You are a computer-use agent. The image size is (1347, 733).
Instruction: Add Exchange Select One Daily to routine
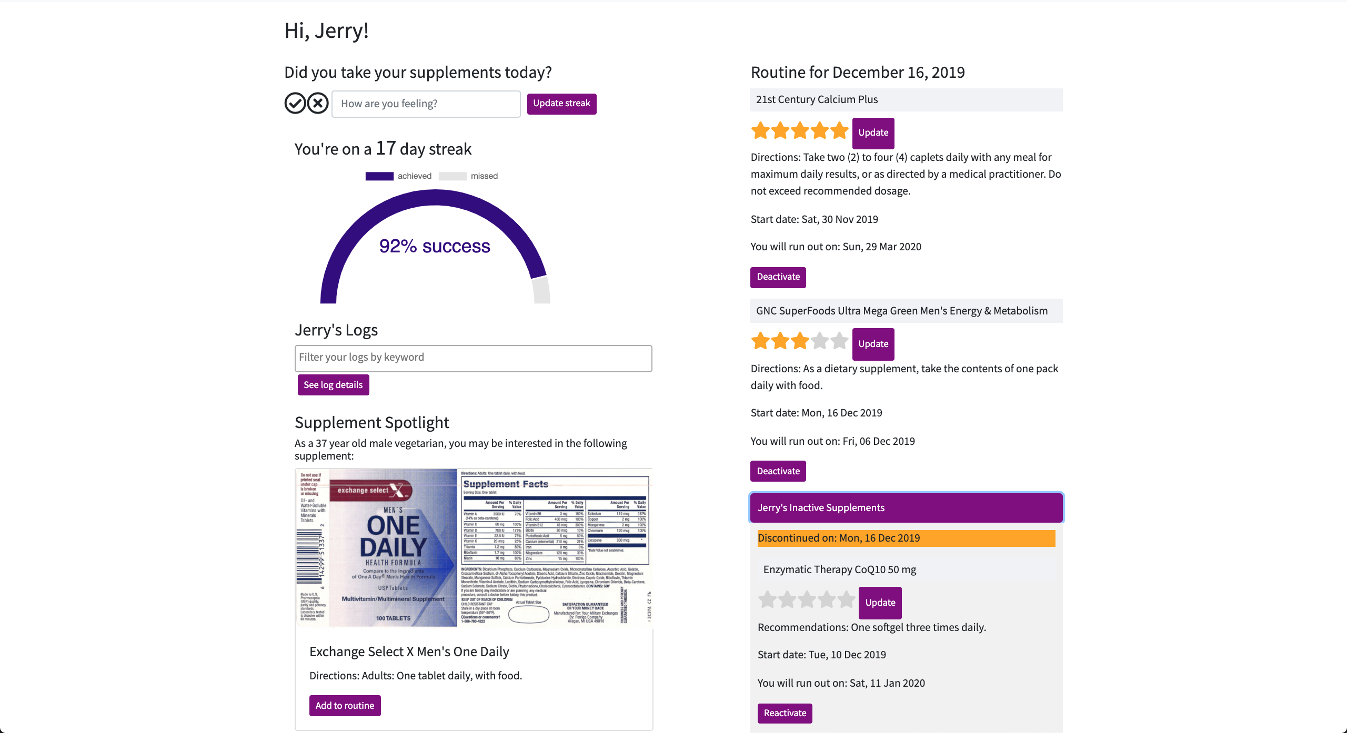coord(345,706)
